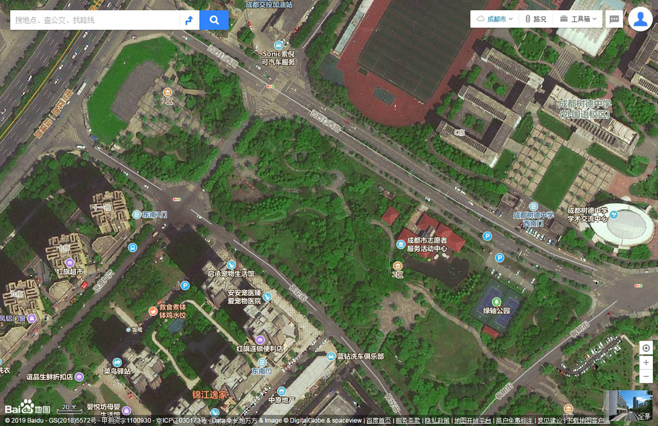The image size is (658, 426).
Task: Open the feedback message icon
Action: click(x=614, y=19)
